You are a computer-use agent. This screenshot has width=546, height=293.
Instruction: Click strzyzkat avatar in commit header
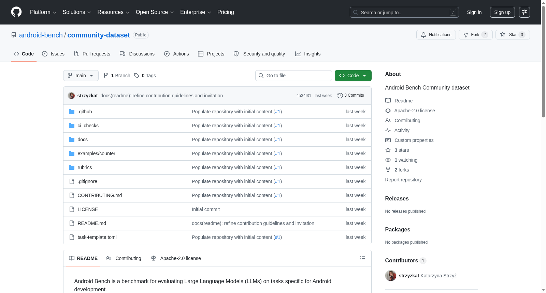click(x=71, y=96)
